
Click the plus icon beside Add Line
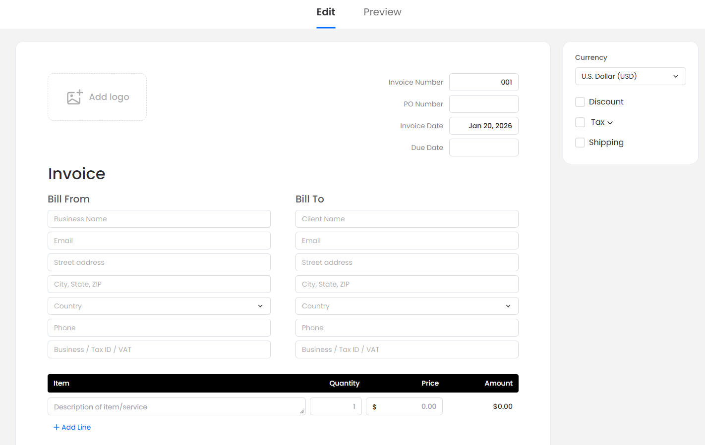coord(57,427)
